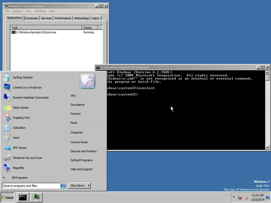Click cmd scrollbar down arrow
The image size is (271, 203).
point(267,147)
